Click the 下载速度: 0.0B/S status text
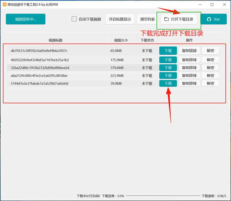231x201 pixels. [214, 196]
